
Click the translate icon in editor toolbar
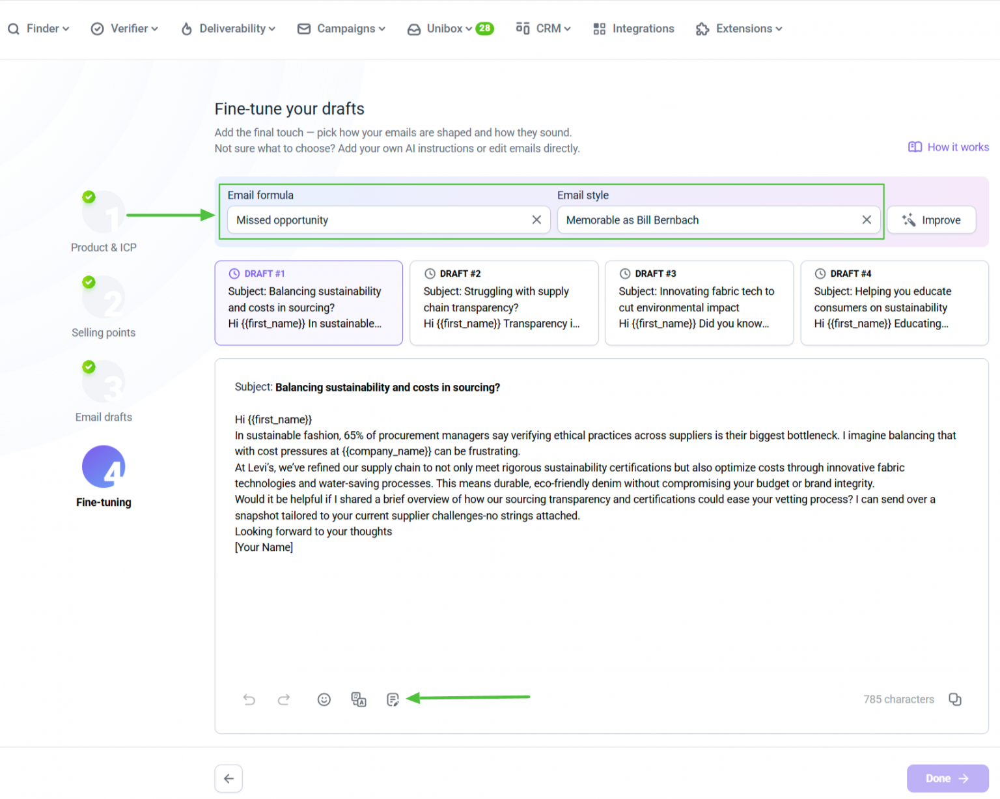coord(359,699)
